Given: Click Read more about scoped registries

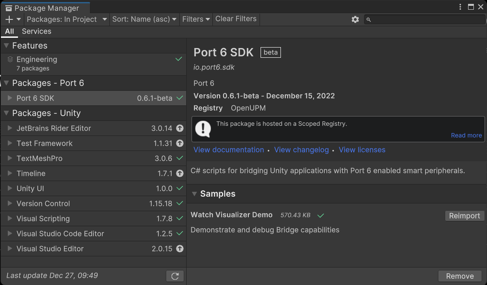Looking at the screenshot, I should point(466,135).
